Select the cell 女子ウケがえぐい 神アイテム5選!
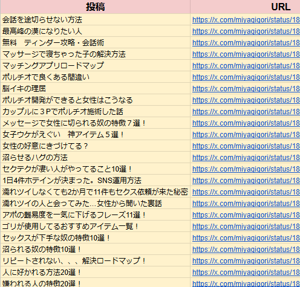Screen dimensions: 300x287 96,134
